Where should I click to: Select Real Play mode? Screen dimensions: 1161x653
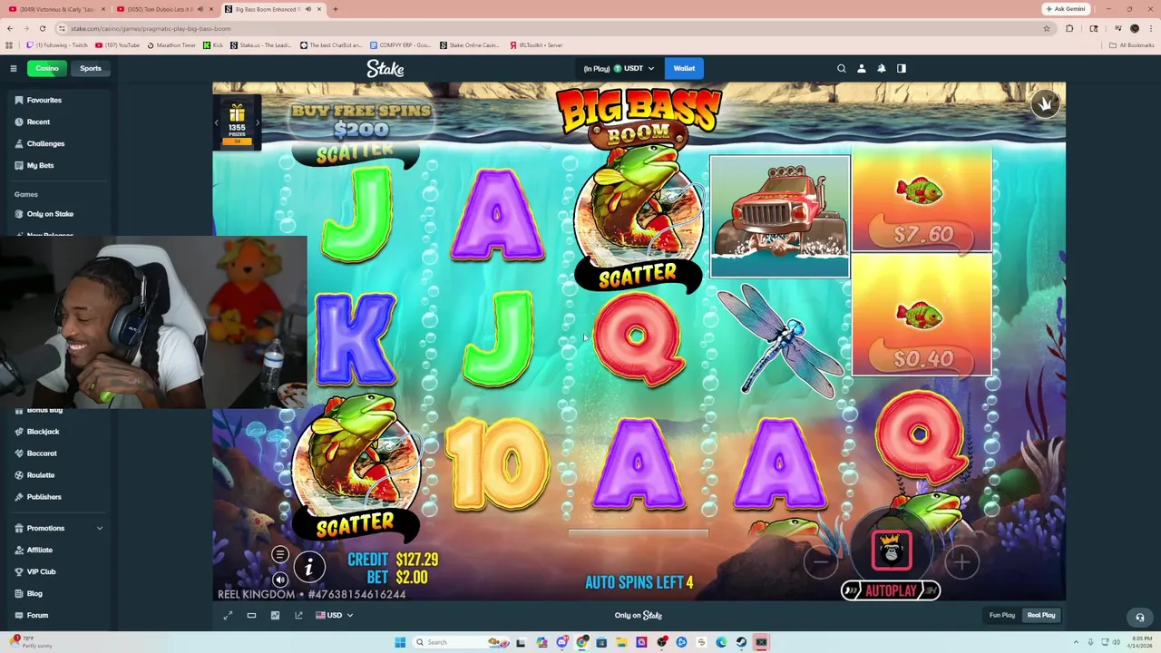point(1041,615)
